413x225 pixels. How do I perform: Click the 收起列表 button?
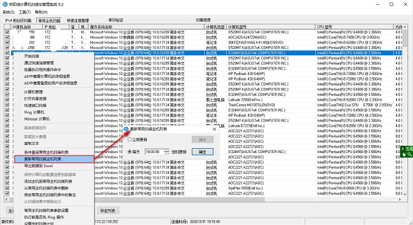tap(108, 210)
